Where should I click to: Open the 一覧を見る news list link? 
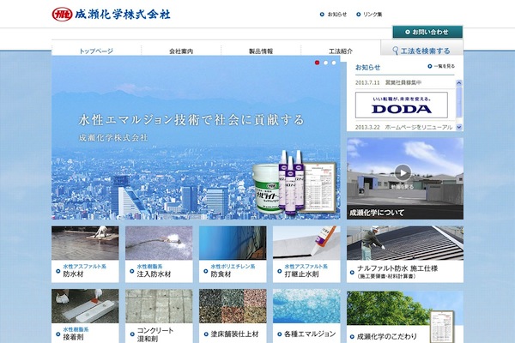pyautogui.click(x=441, y=66)
